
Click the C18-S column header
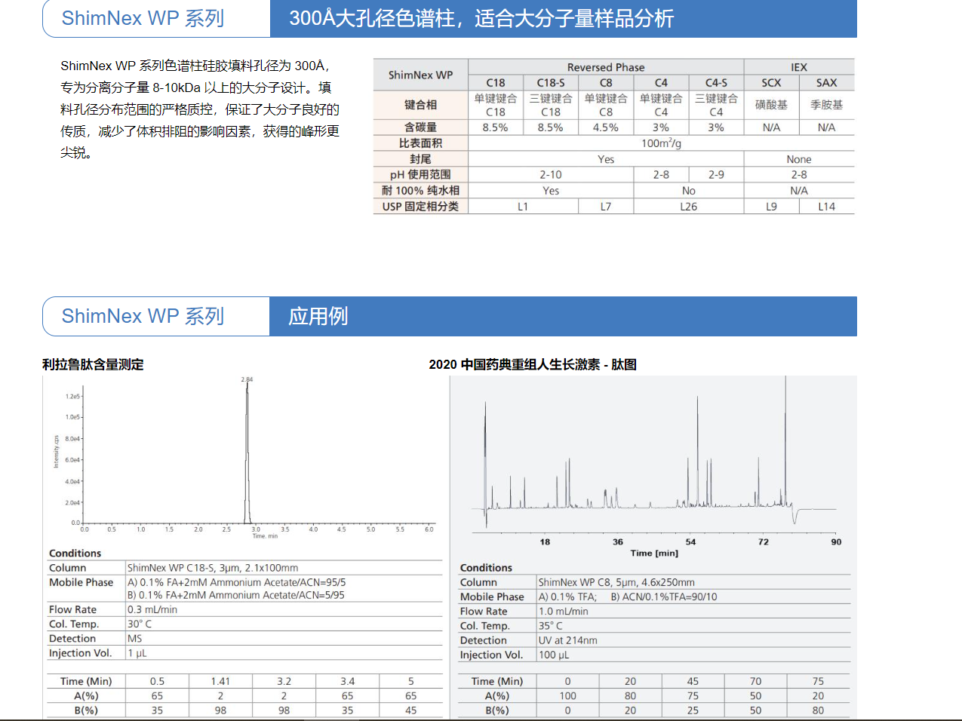pos(550,83)
